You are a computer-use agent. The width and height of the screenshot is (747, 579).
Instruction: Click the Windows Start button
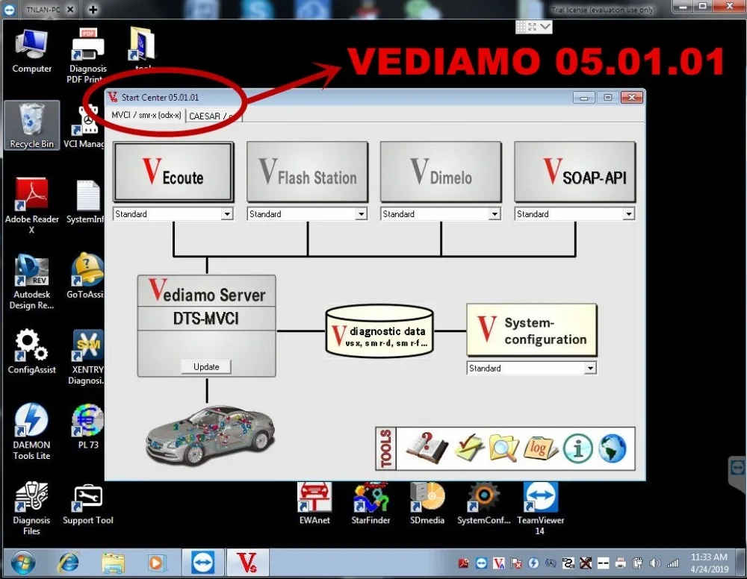(x=23, y=563)
